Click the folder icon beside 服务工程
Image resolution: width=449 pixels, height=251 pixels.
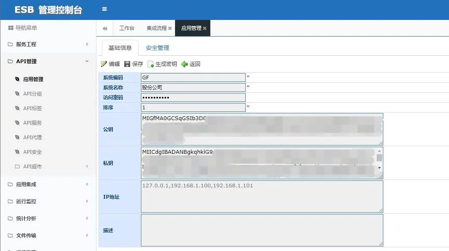tap(10, 44)
